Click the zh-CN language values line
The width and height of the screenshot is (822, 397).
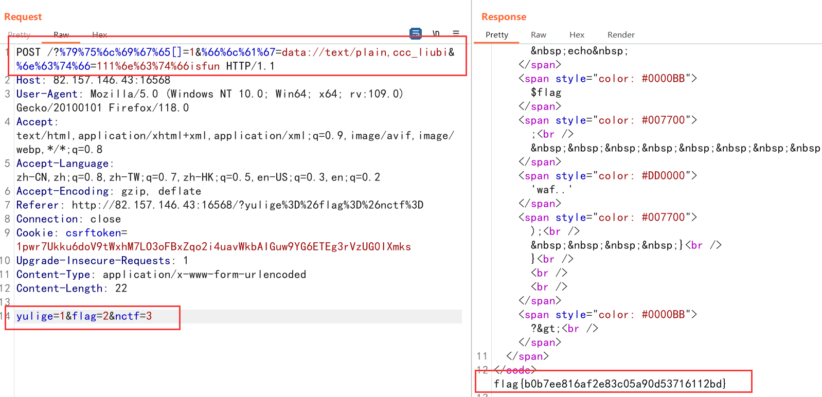click(199, 177)
